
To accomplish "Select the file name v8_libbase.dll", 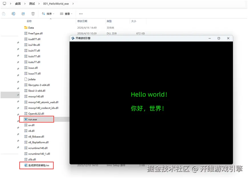I will 36,137.
